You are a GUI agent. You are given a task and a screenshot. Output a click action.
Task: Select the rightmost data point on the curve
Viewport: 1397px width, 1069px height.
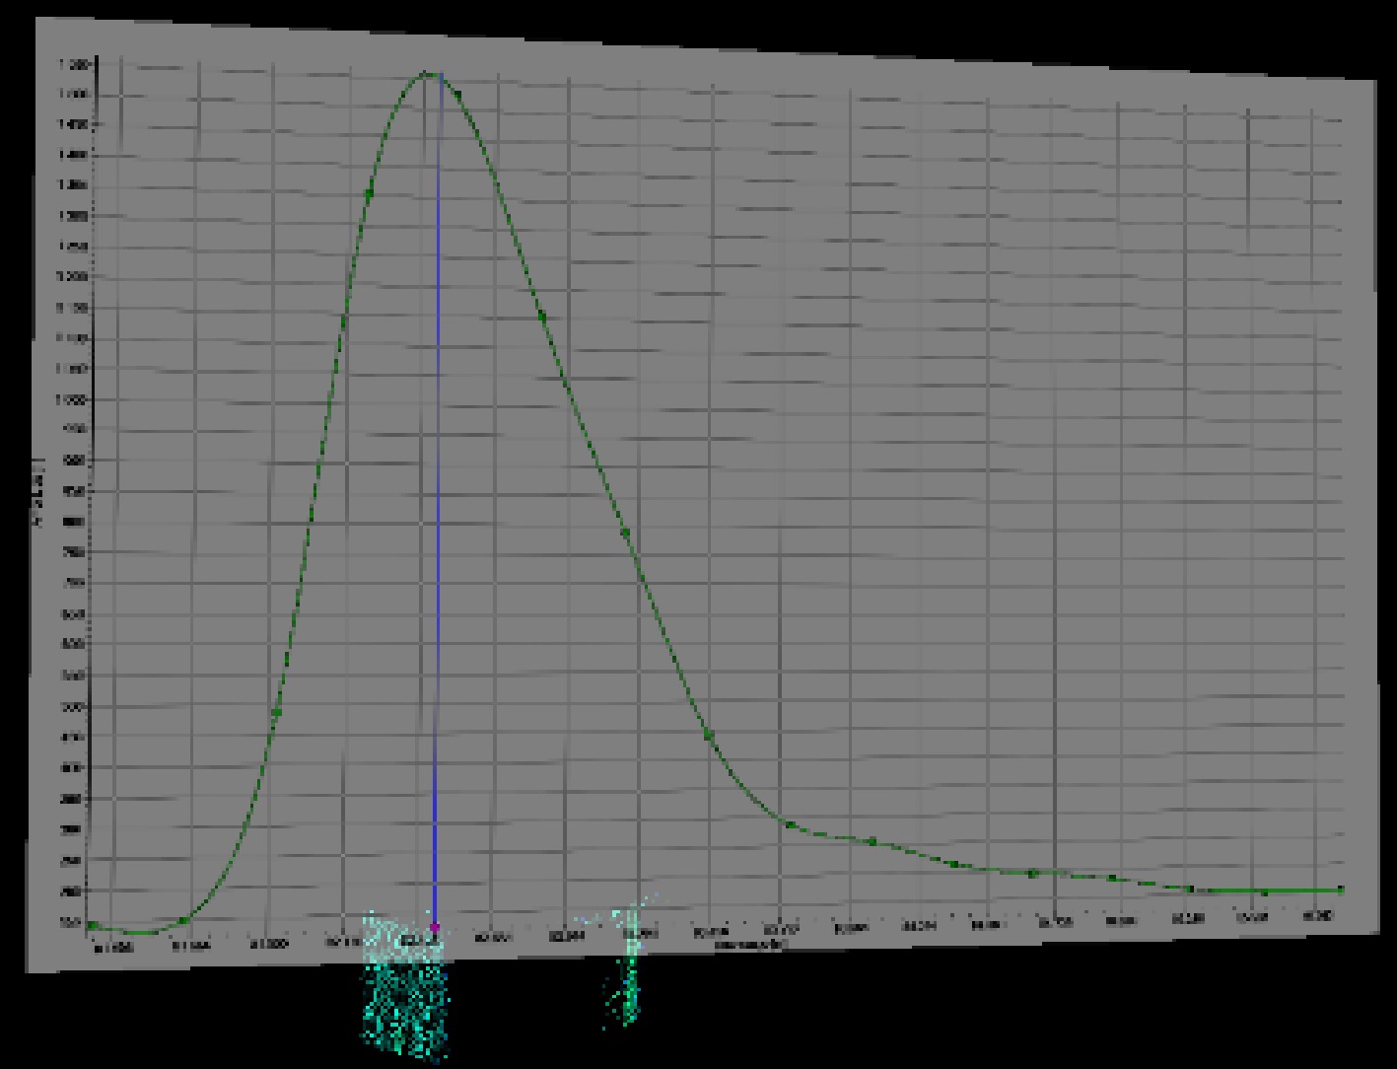click(x=1341, y=891)
